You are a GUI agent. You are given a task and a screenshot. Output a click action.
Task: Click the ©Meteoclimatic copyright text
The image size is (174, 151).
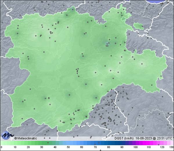tap(26, 138)
